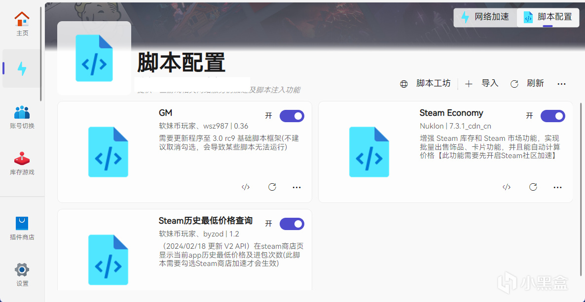The width and height of the screenshot is (585, 302).
Task: Open the lightning network acceleration sidebar item
Action: (x=22, y=68)
